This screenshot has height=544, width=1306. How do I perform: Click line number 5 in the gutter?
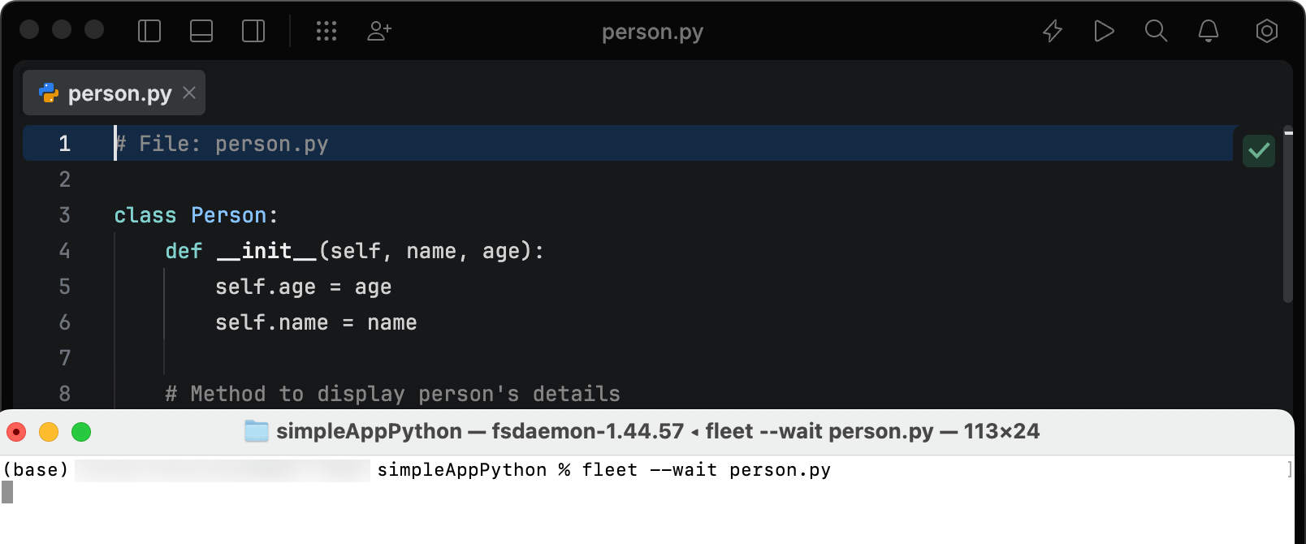[65, 287]
